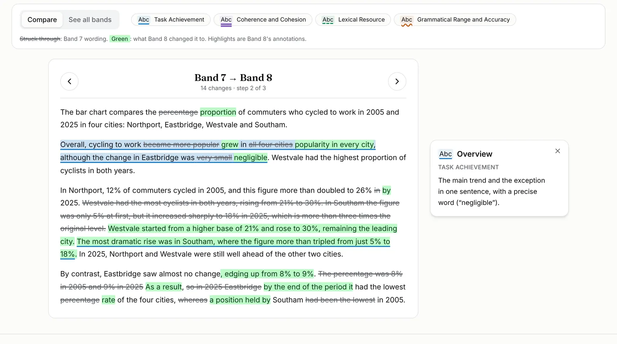This screenshot has height=344, width=617.
Task: Click the Abc icon for Task Achievement
Action: coord(144,20)
